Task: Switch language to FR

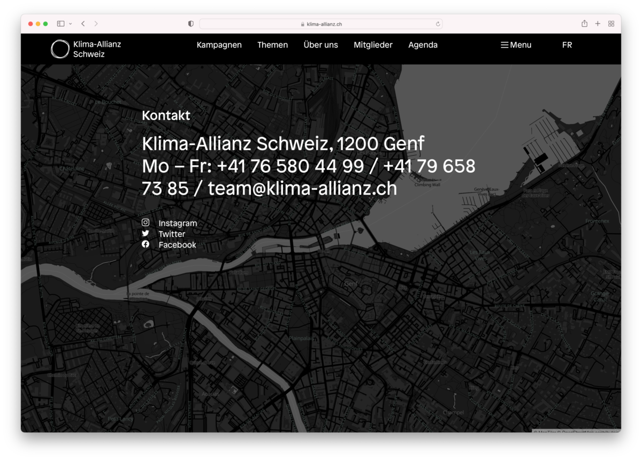Action: tap(567, 45)
